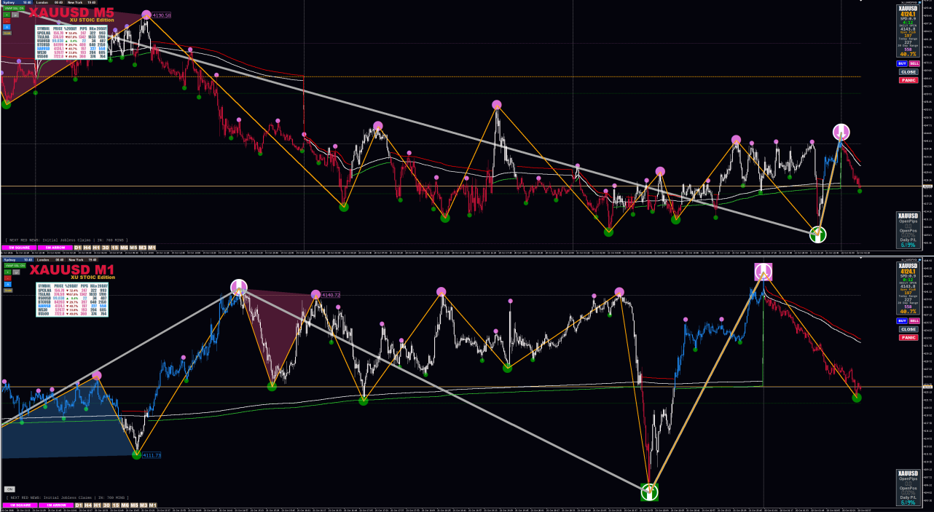Screen dimensions: 934x512
Task: Click SELL button in M5 chart
Action: pyautogui.click(x=914, y=63)
